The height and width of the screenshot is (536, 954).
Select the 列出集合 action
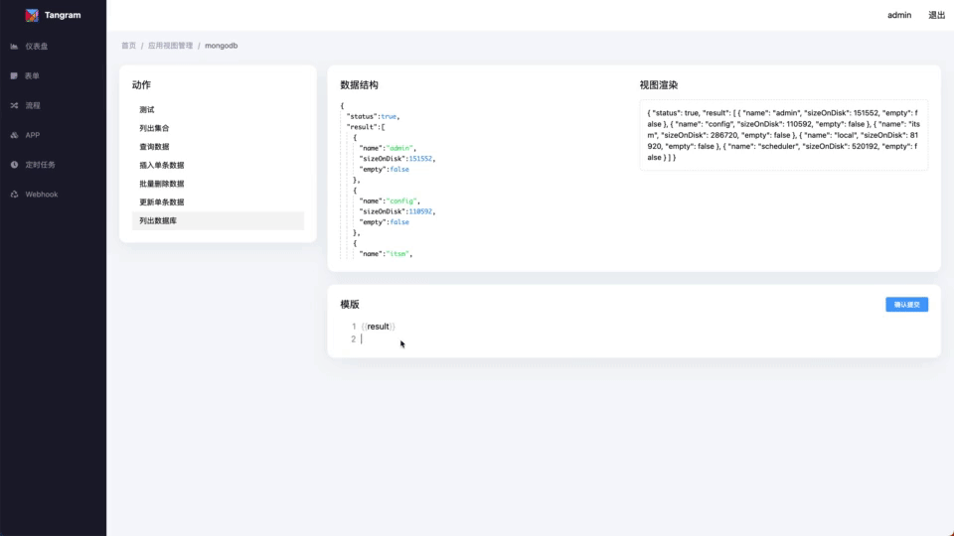pyautogui.click(x=154, y=128)
